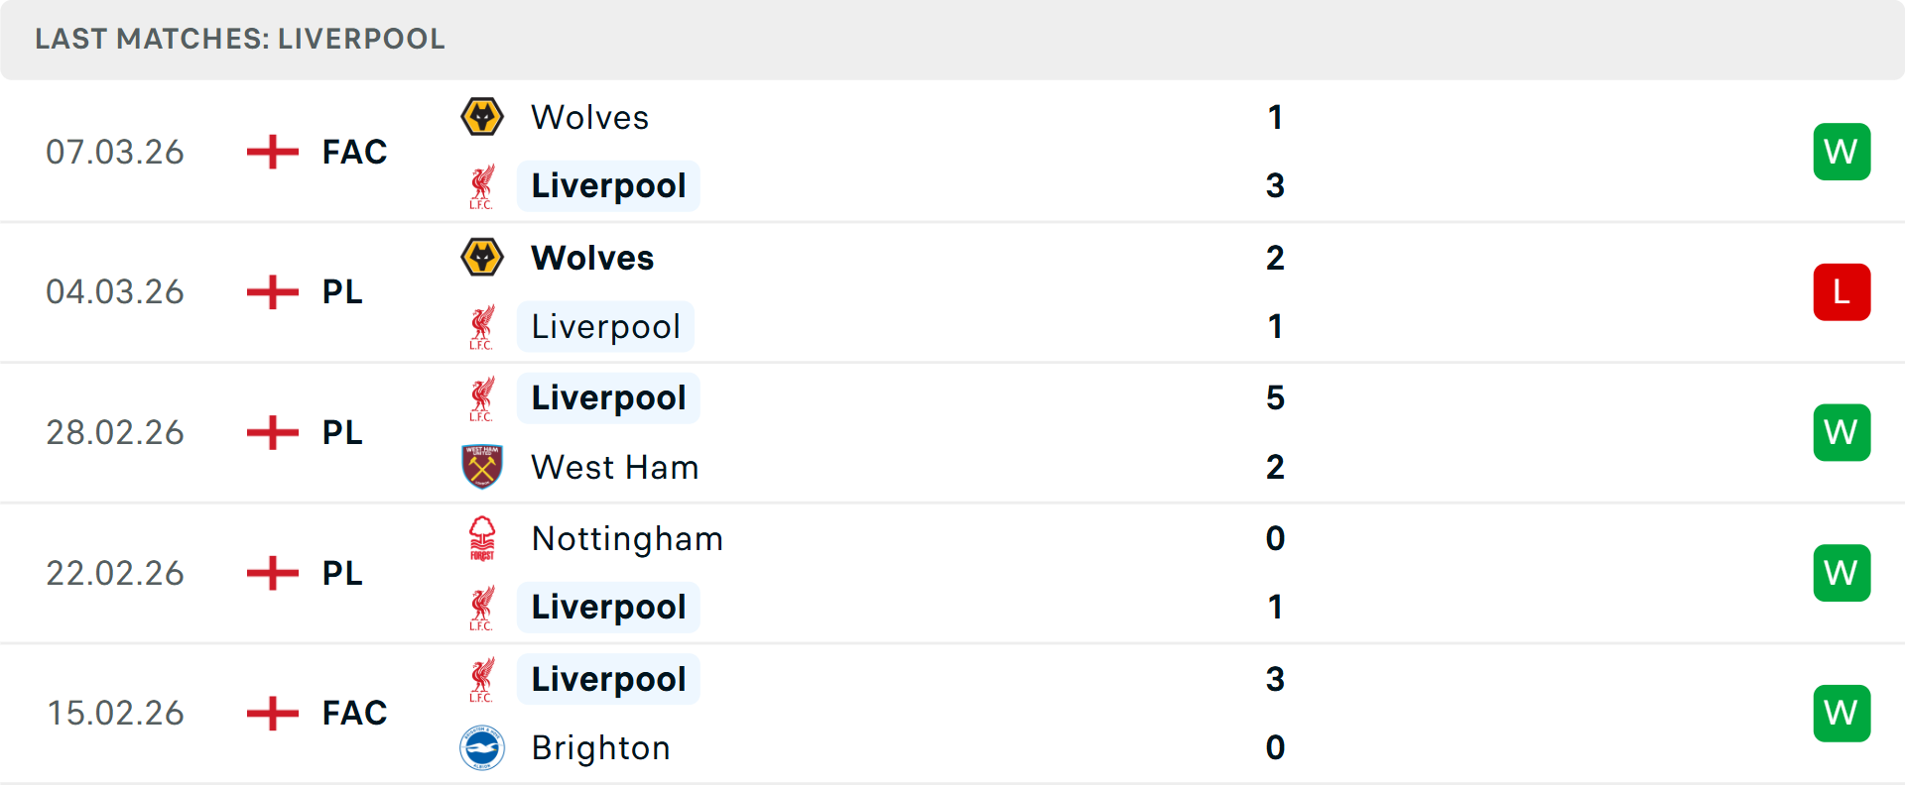
Task: Click the West Ham crest
Action: [482, 466]
